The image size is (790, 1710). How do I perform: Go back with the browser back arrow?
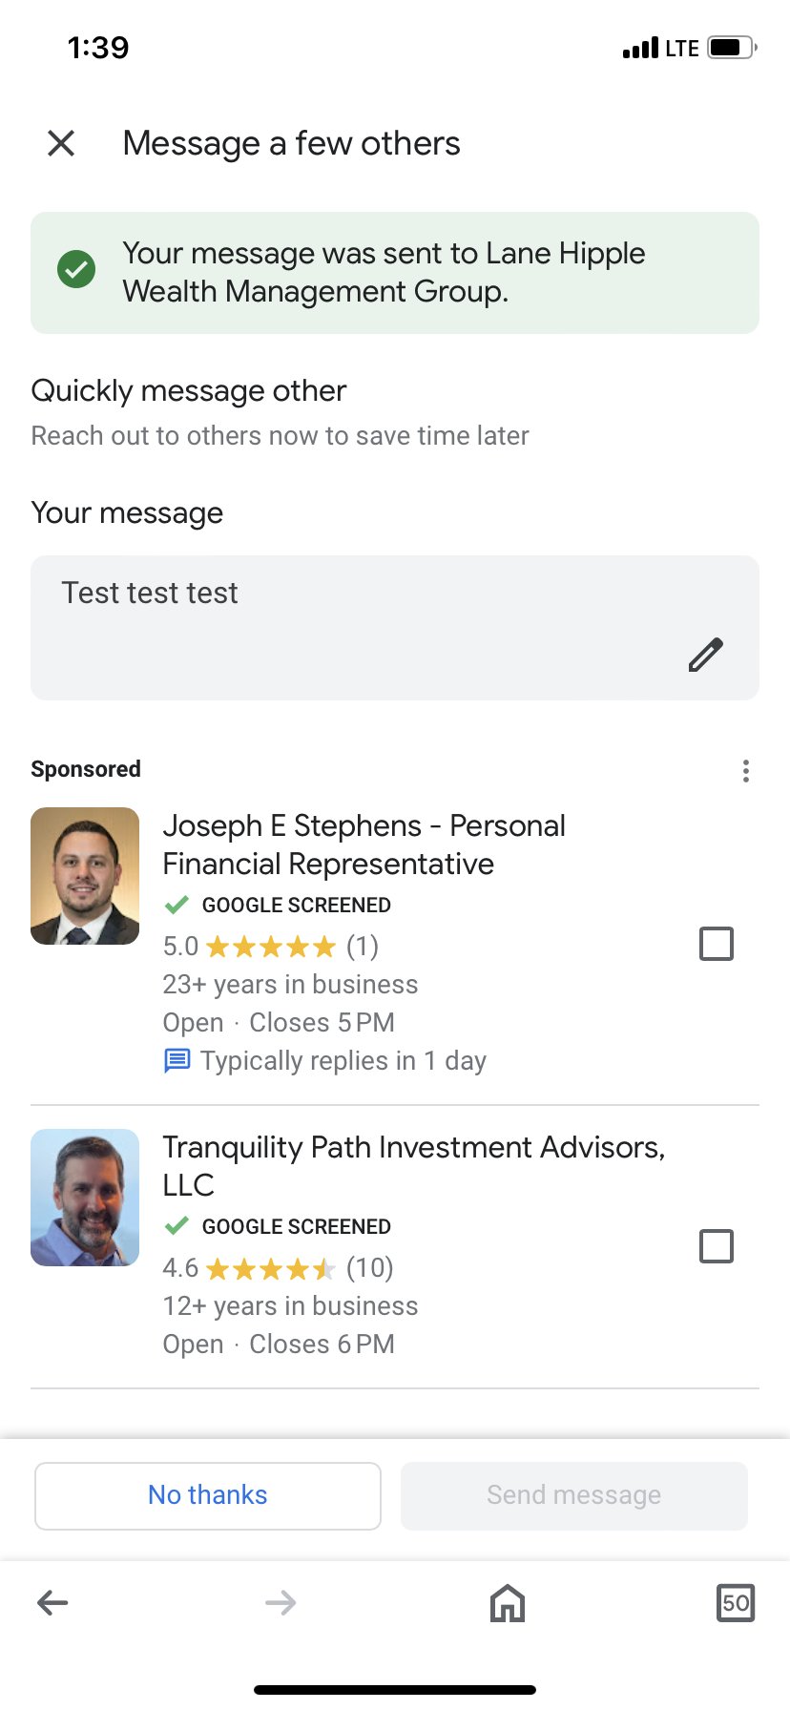[x=52, y=1602]
